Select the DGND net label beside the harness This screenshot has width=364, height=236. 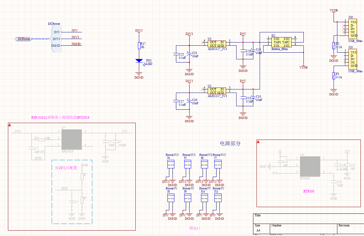click(x=76, y=44)
